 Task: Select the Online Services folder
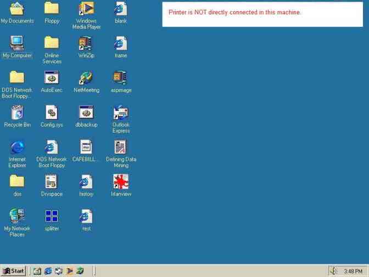tap(52, 43)
